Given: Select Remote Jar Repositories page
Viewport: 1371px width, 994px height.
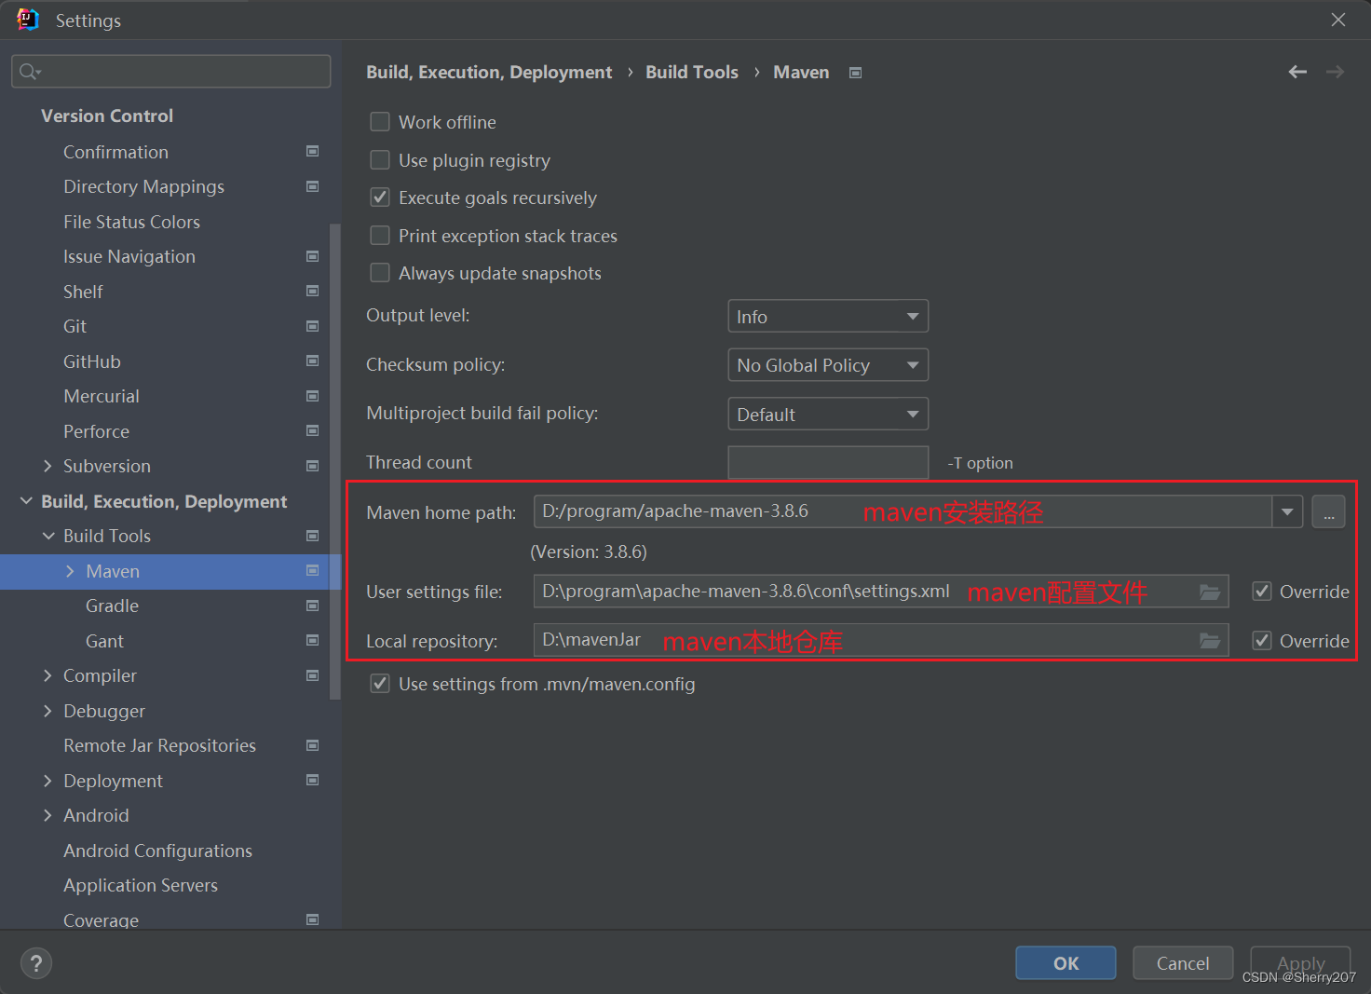Looking at the screenshot, I should [x=159, y=745].
